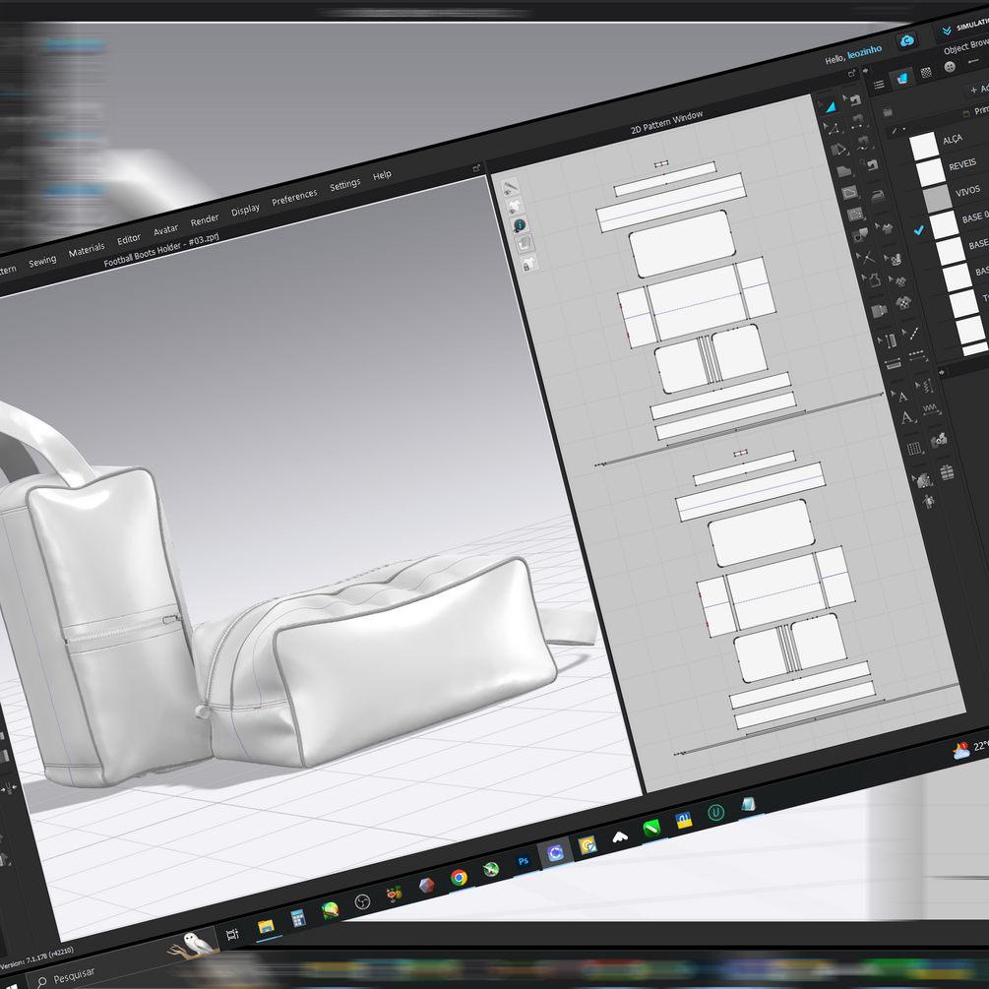Image resolution: width=989 pixels, height=989 pixels.
Task: Pick the bodice pattern arrow tool
Action: tap(872, 280)
